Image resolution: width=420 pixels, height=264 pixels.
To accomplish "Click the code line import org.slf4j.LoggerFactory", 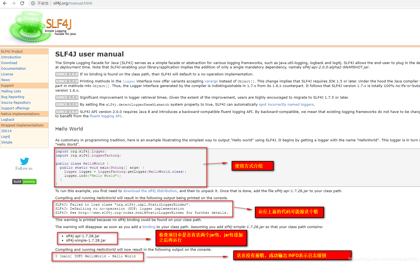I will [x=88, y=155].
